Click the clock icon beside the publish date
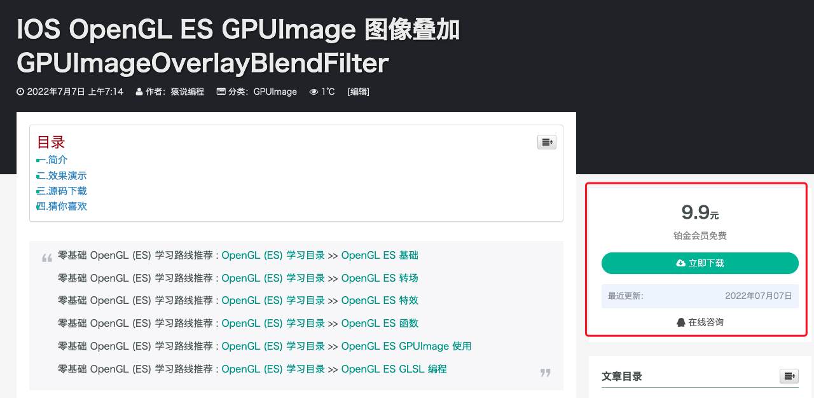Image resolution: width=814 pixels, height=398 pixels. pos(20,92)
